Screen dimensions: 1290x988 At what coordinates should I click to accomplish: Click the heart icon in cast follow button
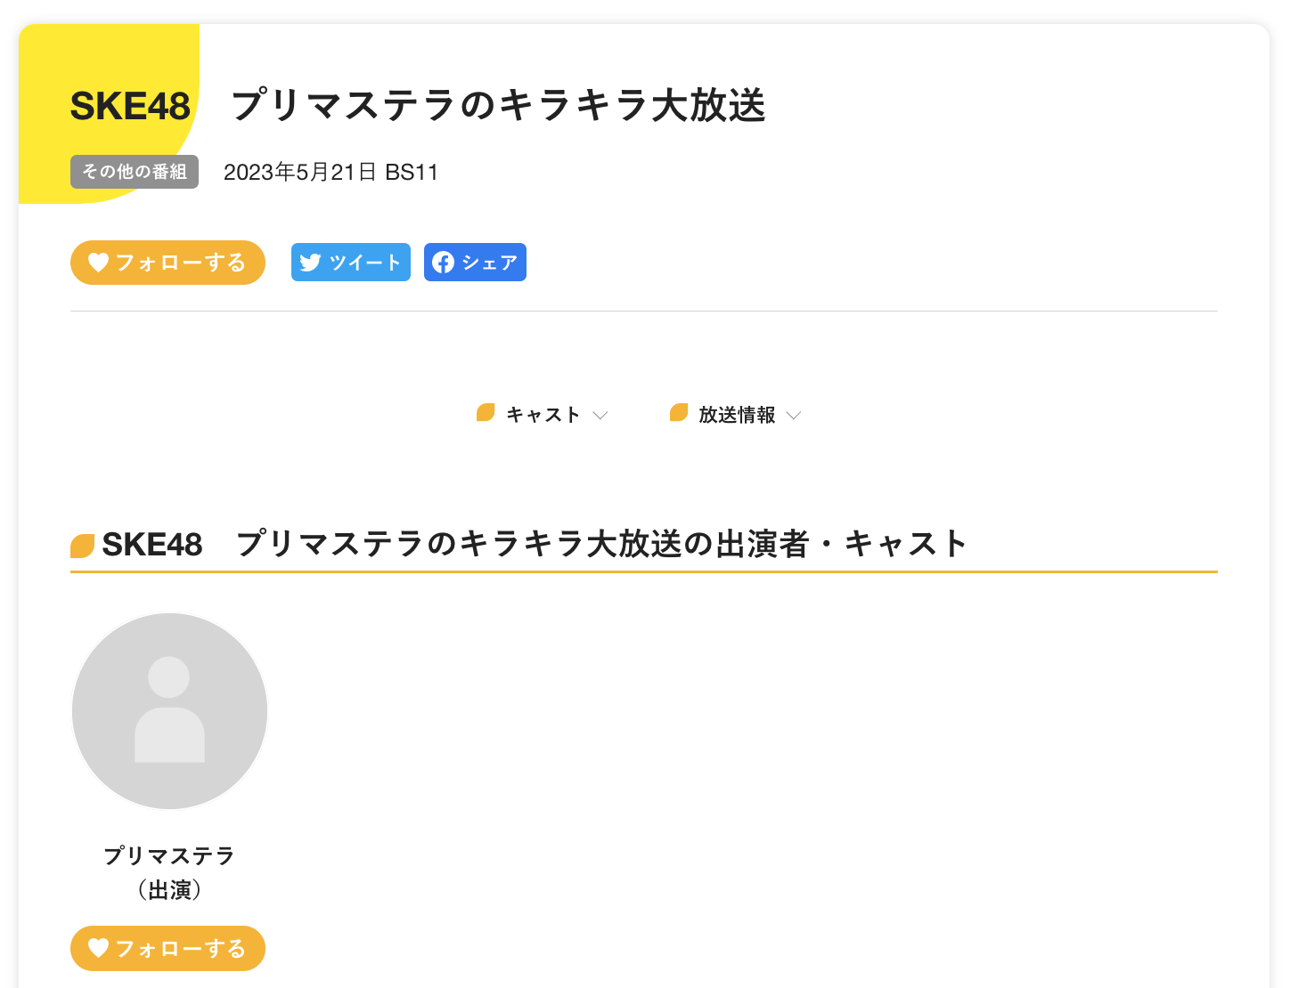(99, 948)
